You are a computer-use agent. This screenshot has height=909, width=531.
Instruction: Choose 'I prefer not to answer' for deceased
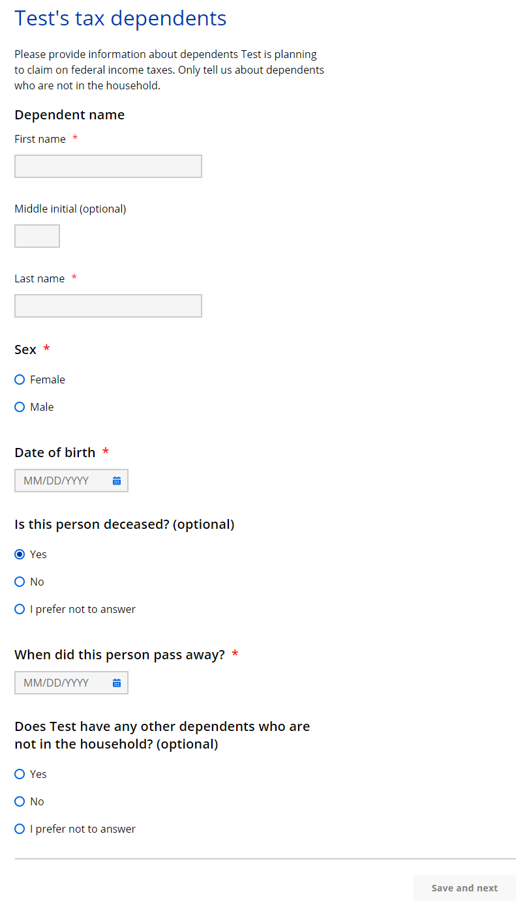click(20, 609)
